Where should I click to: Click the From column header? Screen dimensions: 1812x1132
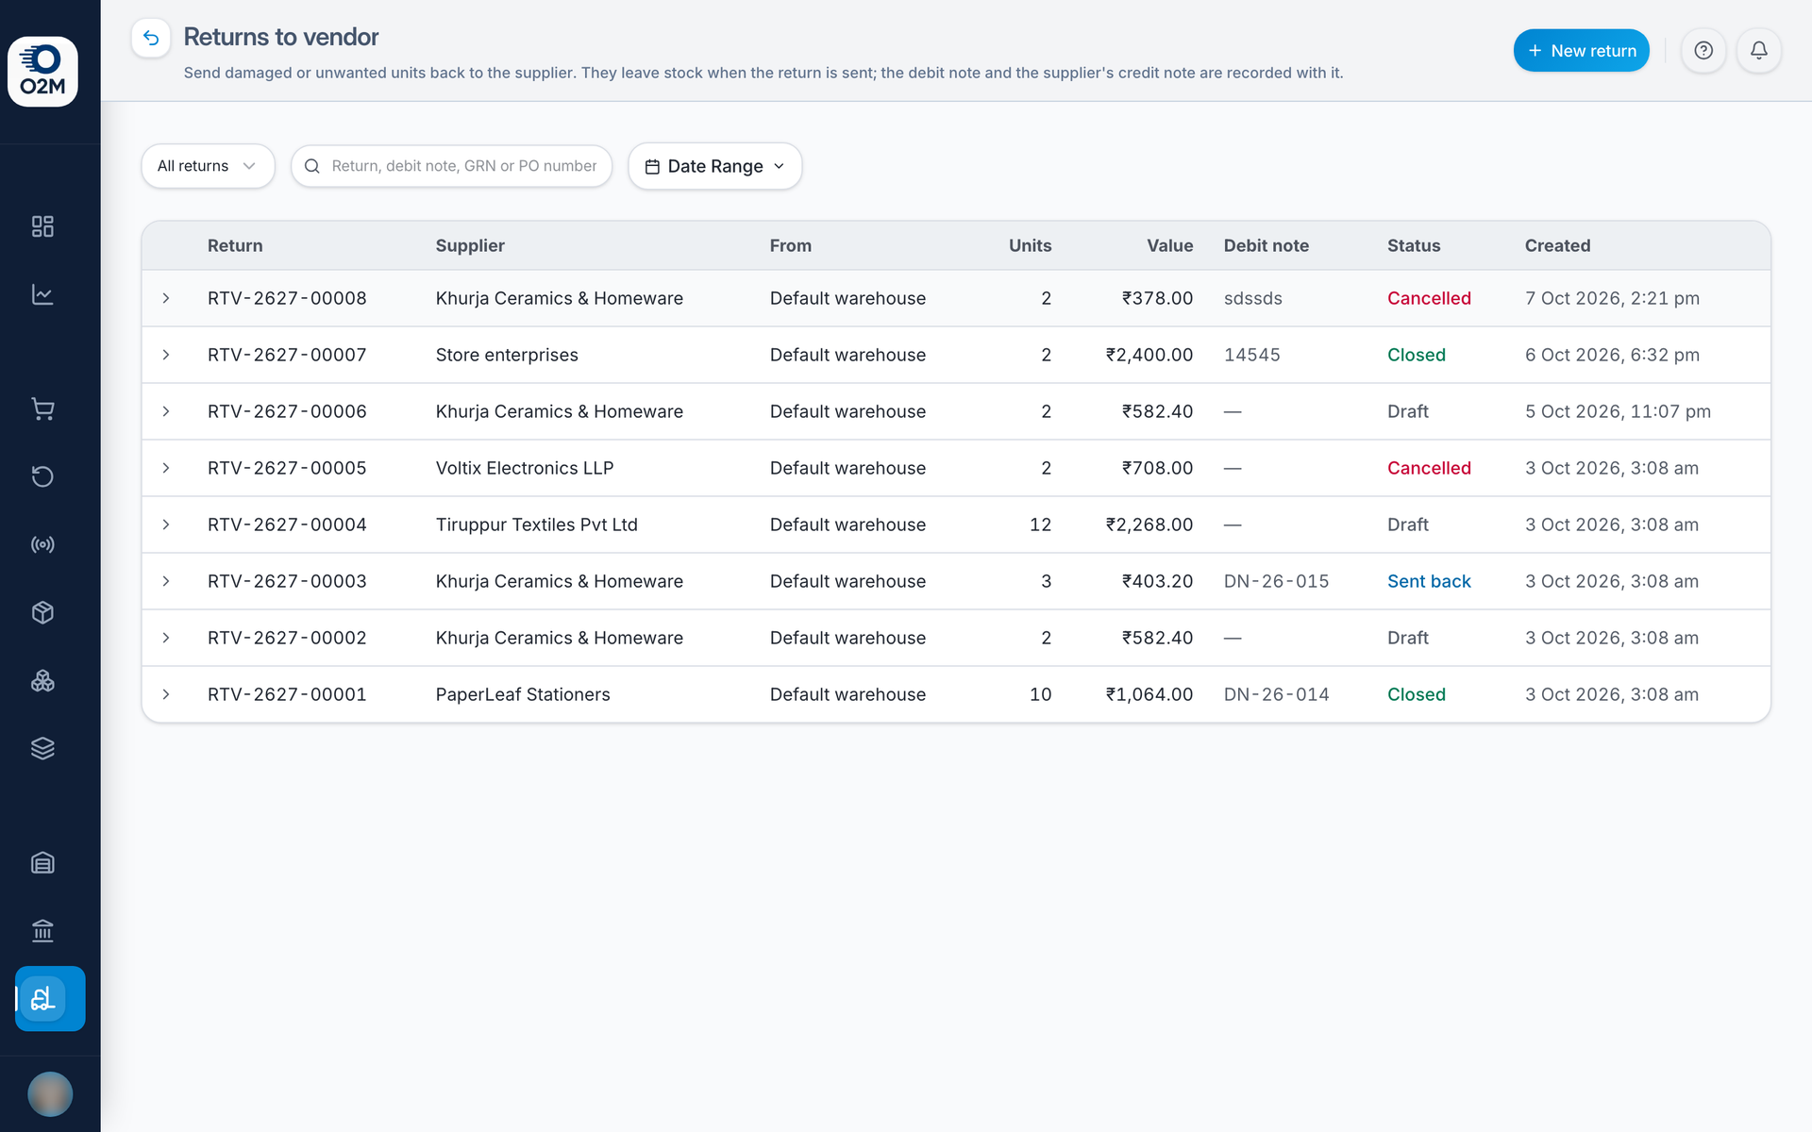(x=791, y=245)
